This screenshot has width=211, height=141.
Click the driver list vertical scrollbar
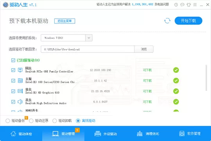[x=206, y=78]
